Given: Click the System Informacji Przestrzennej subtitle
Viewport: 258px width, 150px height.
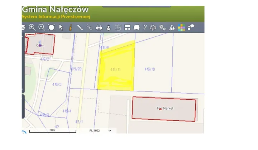Looking at the screenshot, I should [56, 16].
